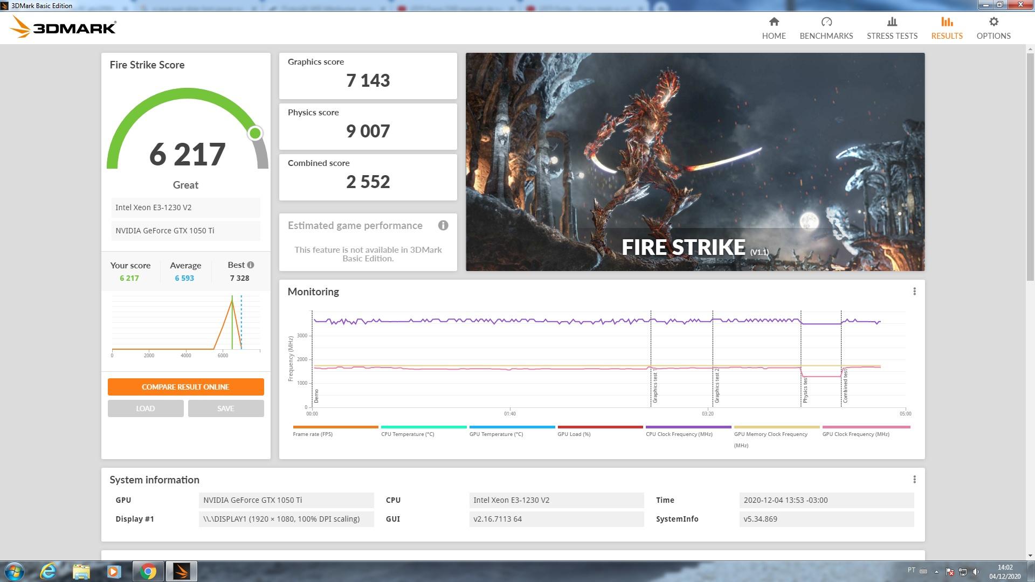Click Combined test timeline marker
Image resolution: width=1035 pixels, height=582 pixels.
pyautogui.click(x=845, y=386)
